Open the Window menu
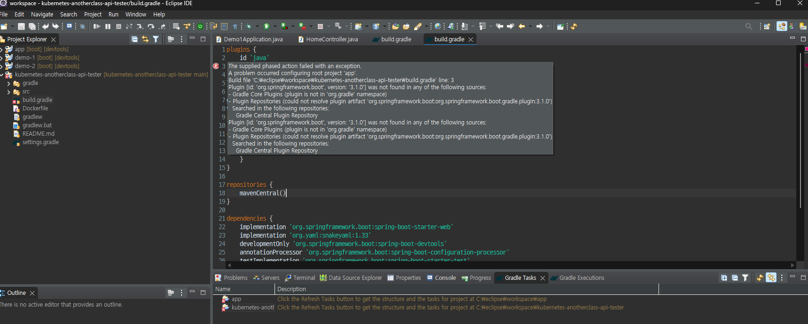 [x=135, y=15]
